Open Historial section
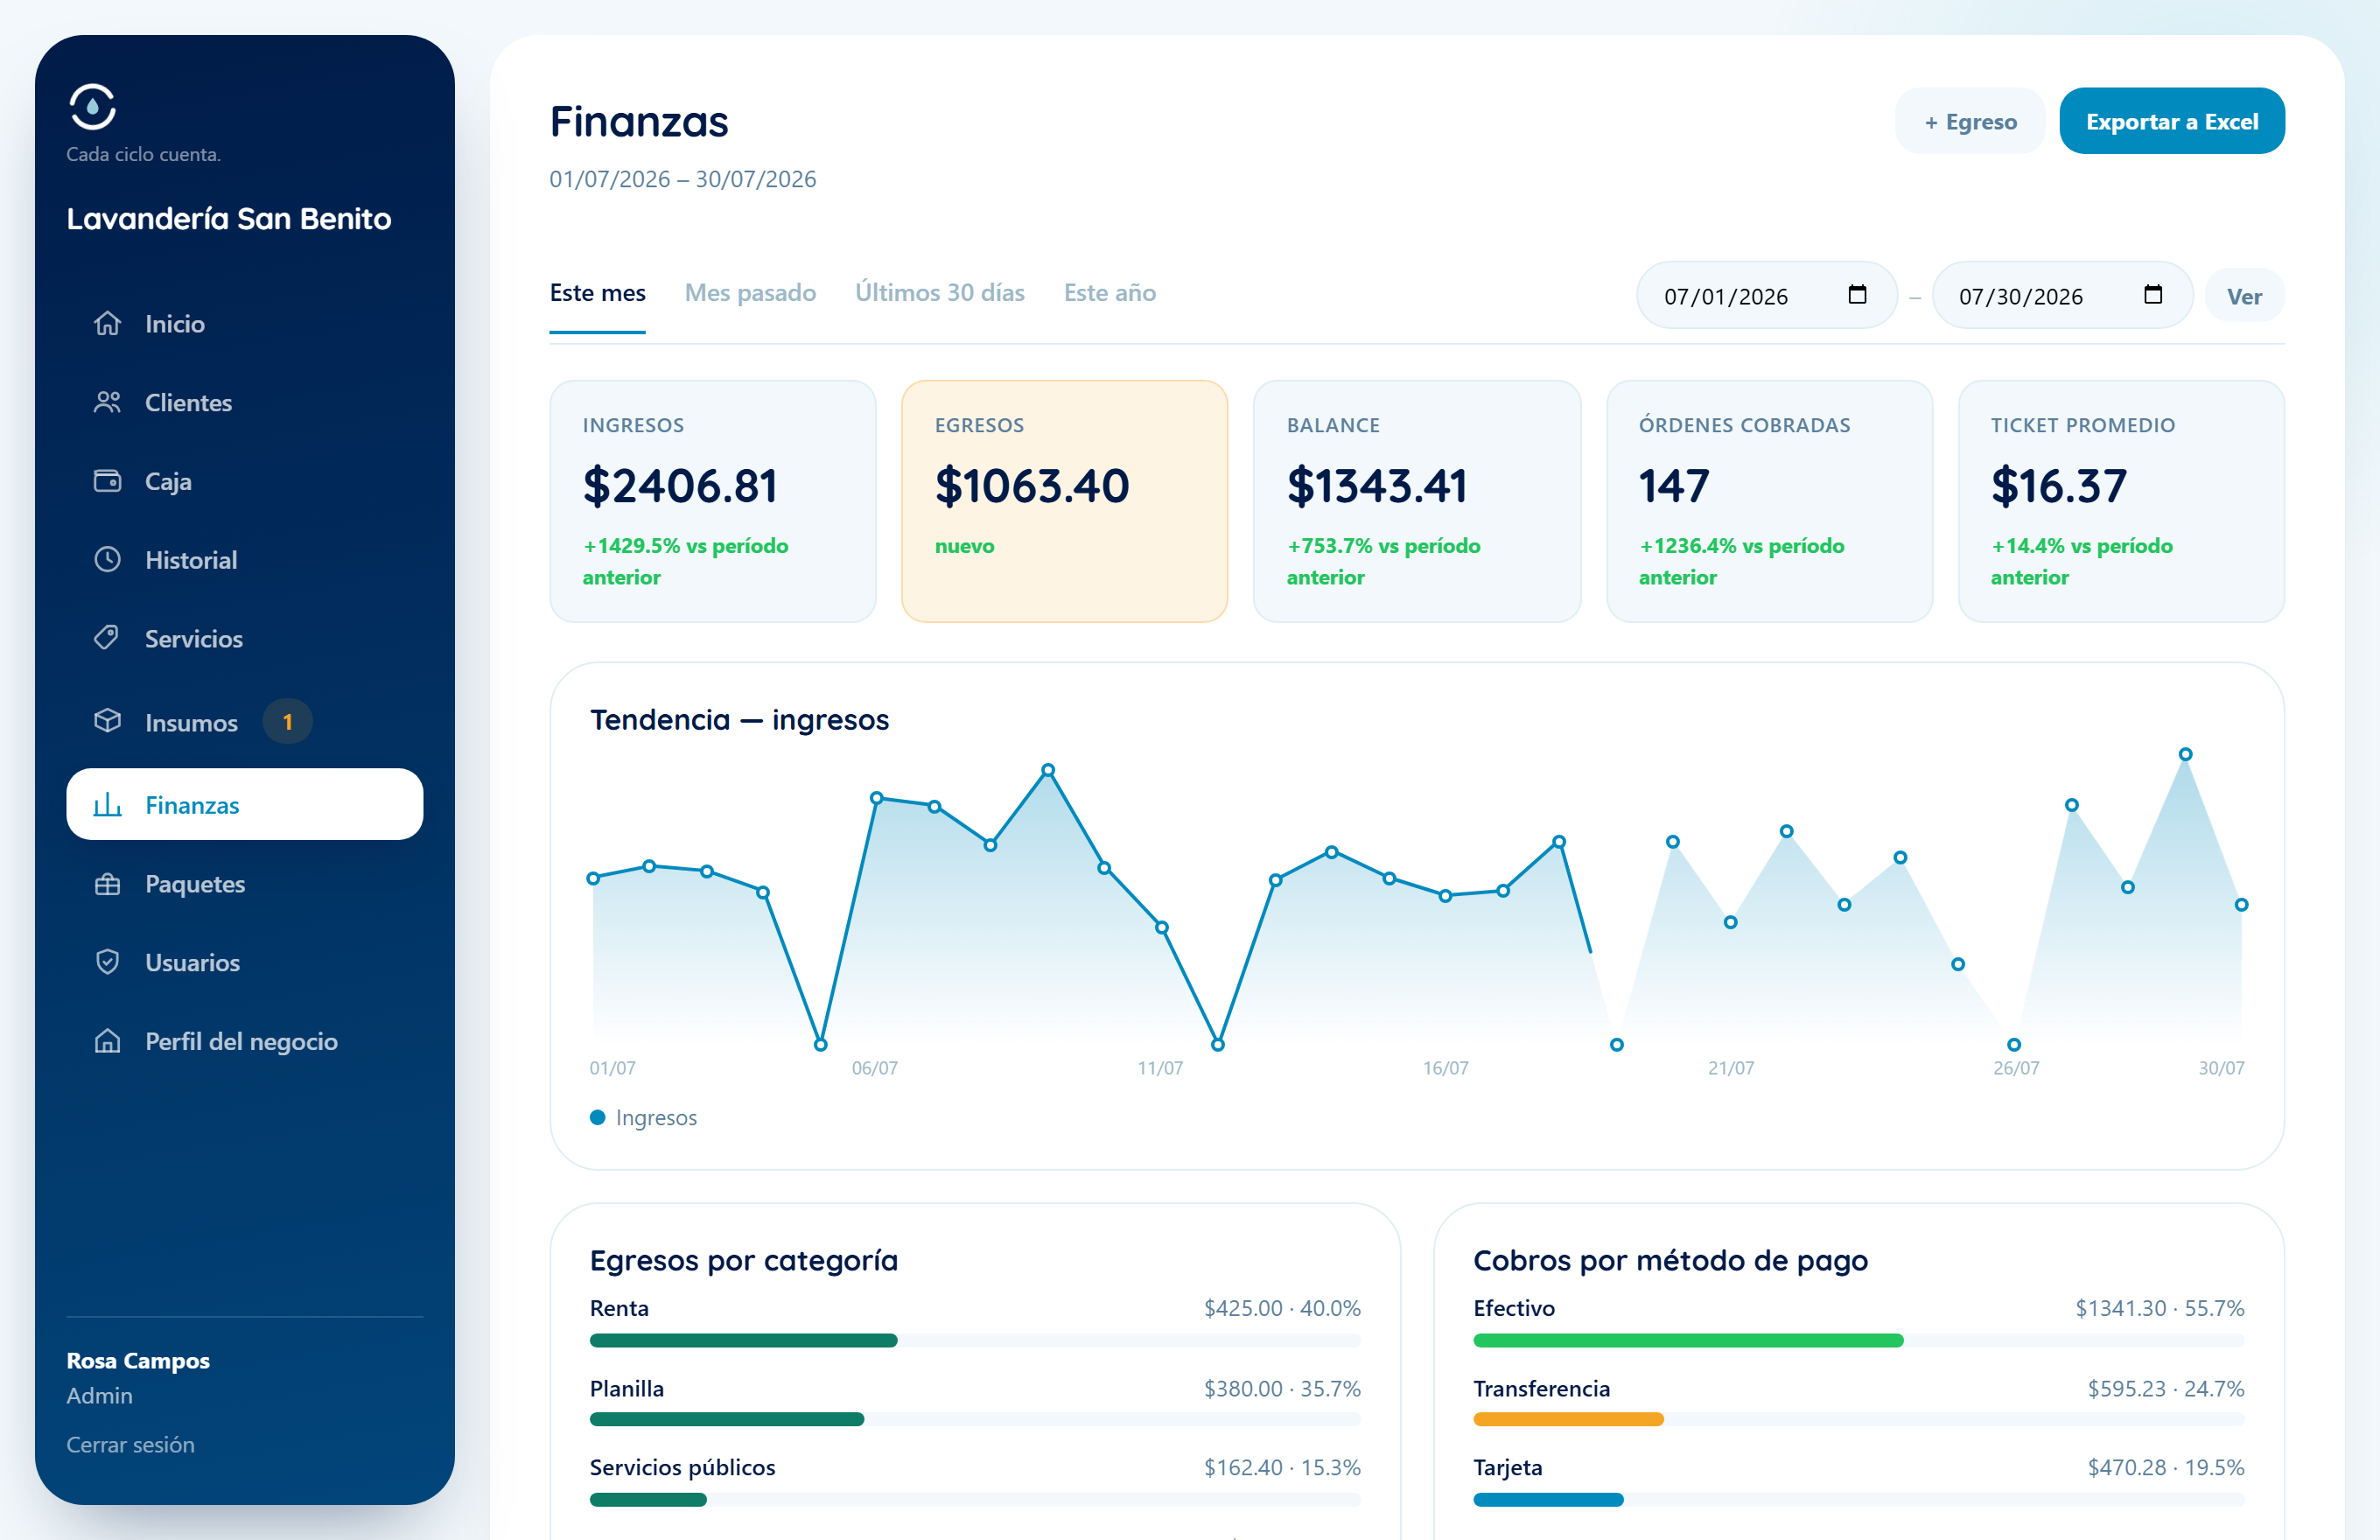This screenshot has width=2380, height=1540. 245,559
